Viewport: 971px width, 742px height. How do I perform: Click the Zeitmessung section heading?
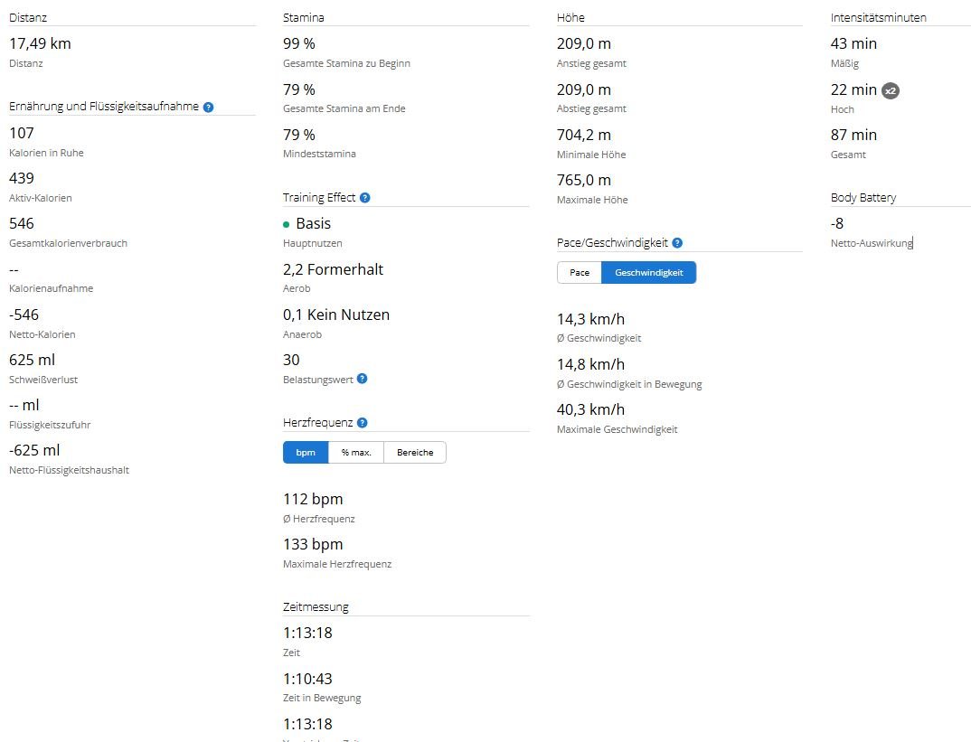(316, 606)
